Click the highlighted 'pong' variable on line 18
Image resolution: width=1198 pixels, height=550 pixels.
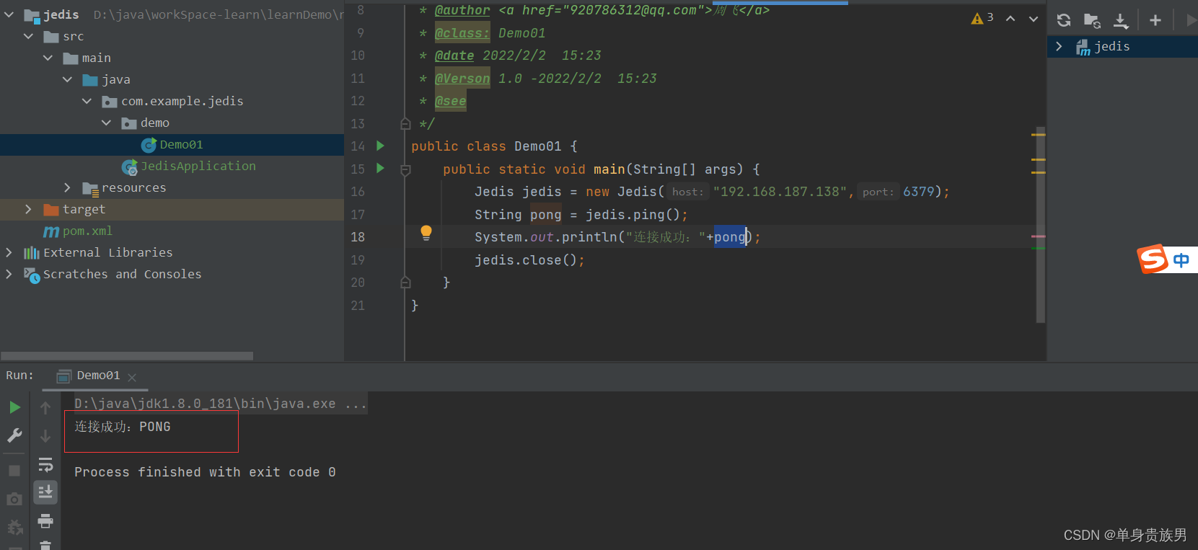click(x=730, y=236)
